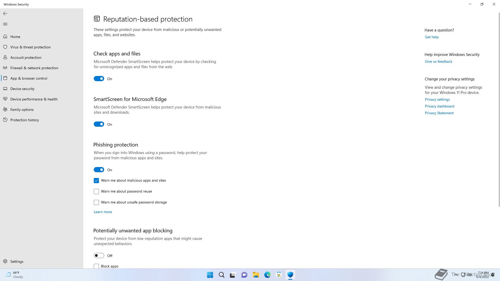Open the Windows Start menu
This screenshot has width=500, height=281.
(x=210, y=275)
